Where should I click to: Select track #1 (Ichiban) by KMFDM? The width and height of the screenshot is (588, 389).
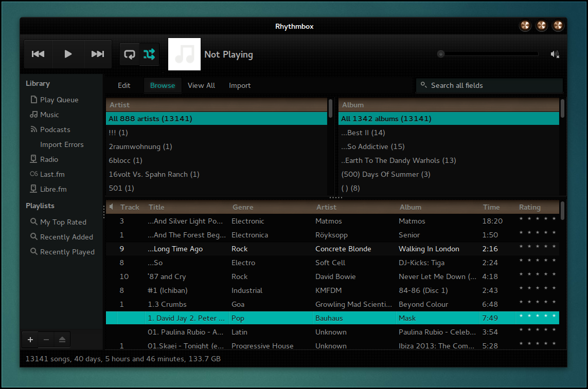click(x=333, y=290)
